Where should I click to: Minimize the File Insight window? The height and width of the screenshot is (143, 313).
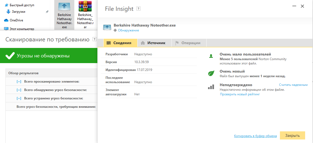click(x=294, y=6)
